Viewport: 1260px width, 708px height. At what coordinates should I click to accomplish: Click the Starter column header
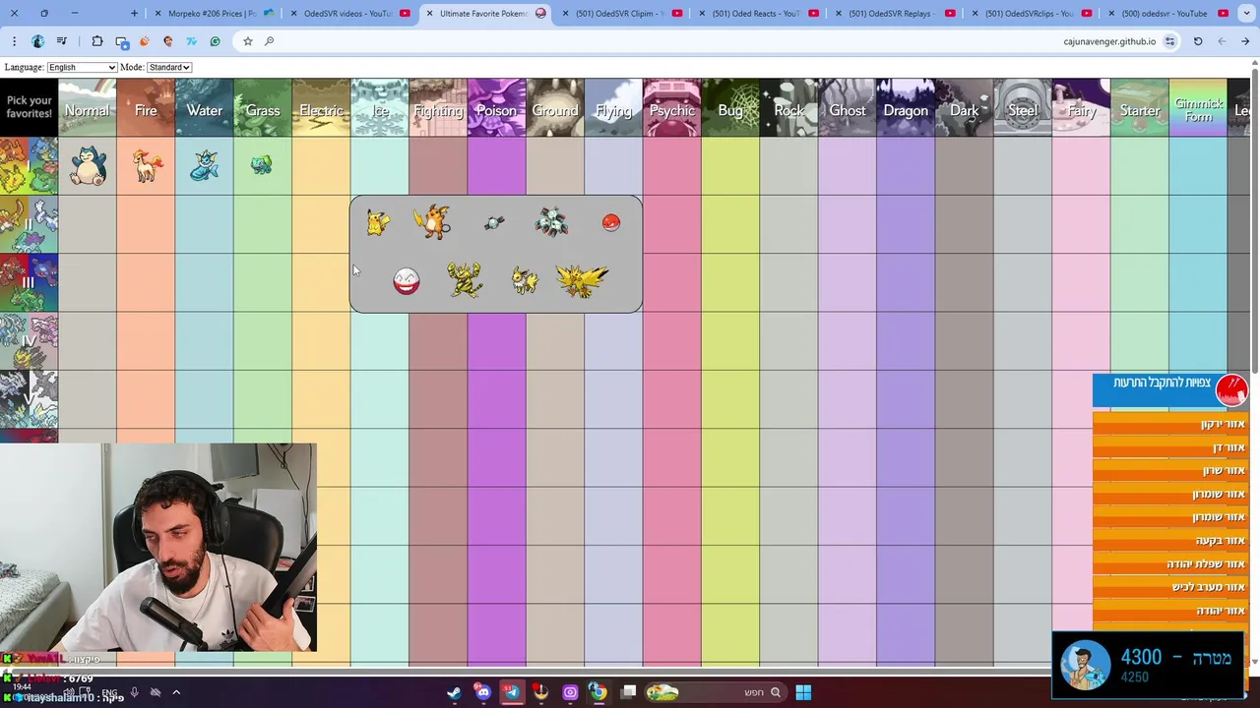coord(1140,108)
